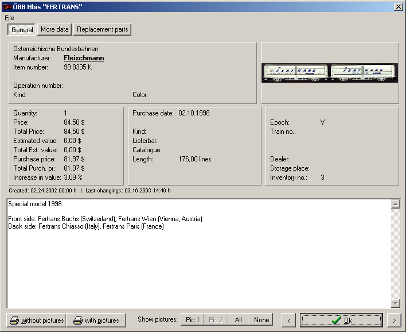Show picture Pic 1
The height and width of the screenshot is (332, 406).
click(192, 320)
